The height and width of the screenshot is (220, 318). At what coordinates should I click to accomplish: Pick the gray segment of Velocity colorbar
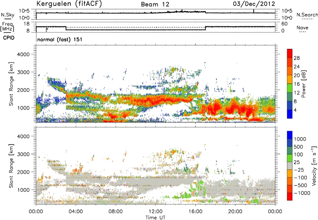point(290,166)
